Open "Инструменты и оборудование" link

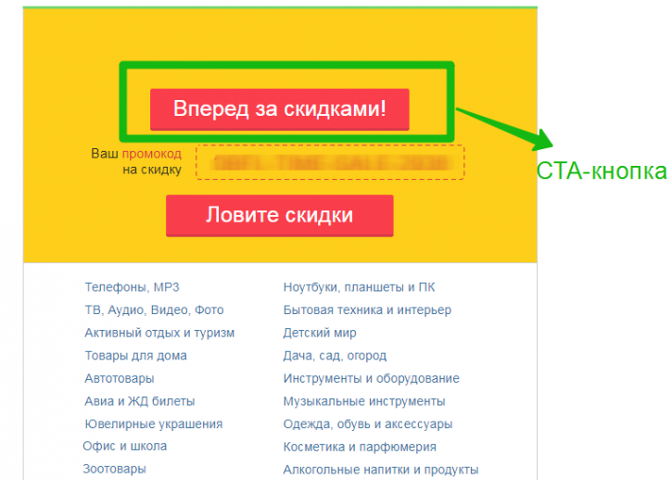372,378
